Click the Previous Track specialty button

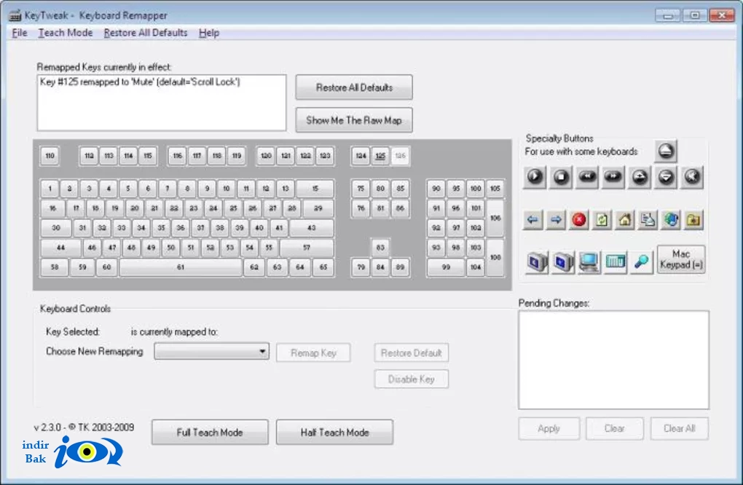tap(587, 177)
